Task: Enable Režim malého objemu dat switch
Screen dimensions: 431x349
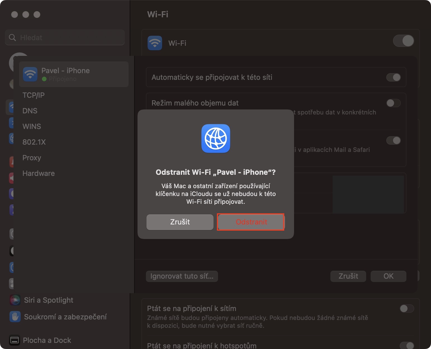Action: pyautogui.click(x=394, y=103)
